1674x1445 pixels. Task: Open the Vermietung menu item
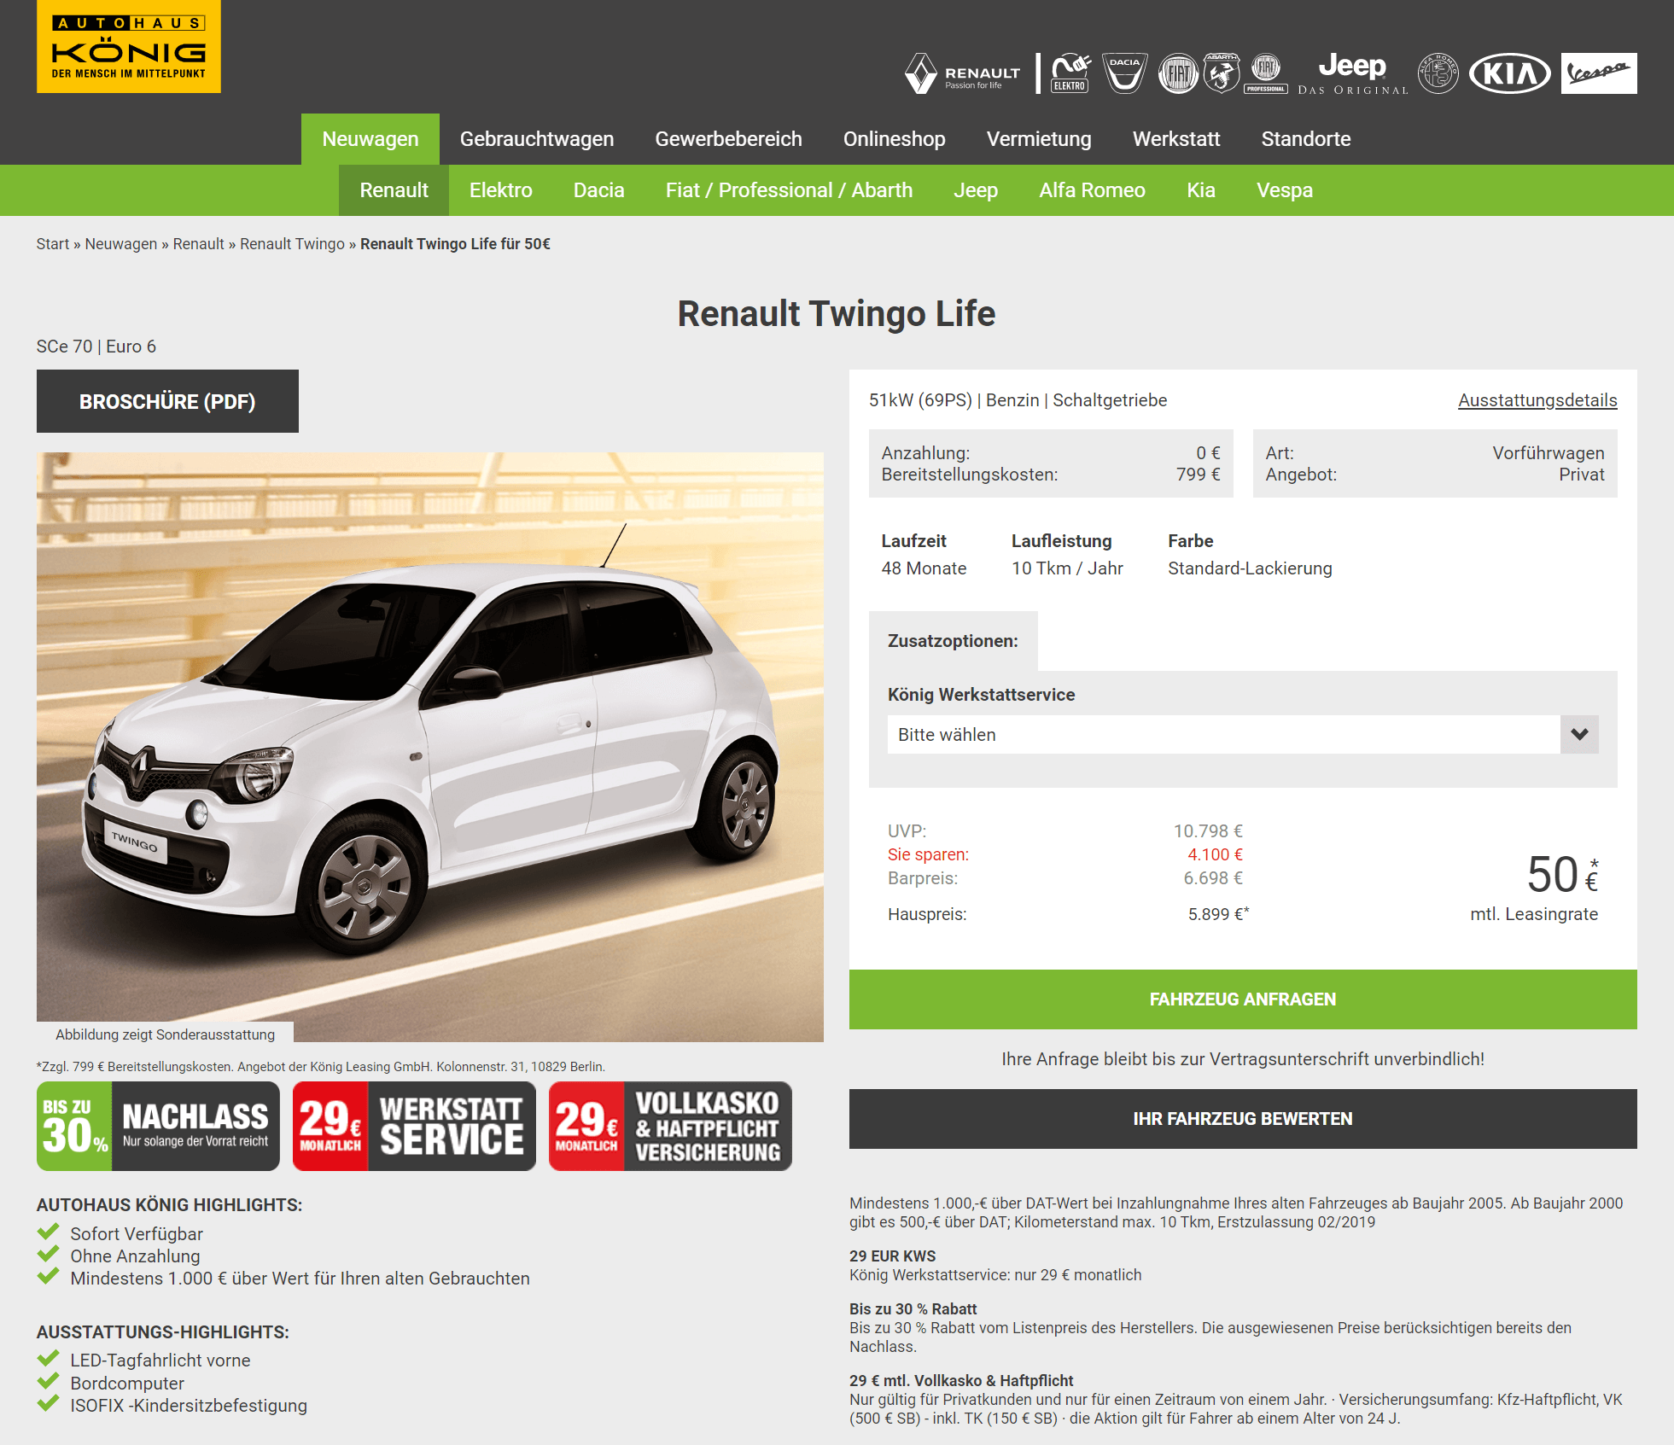click(x=1039, y=139)
